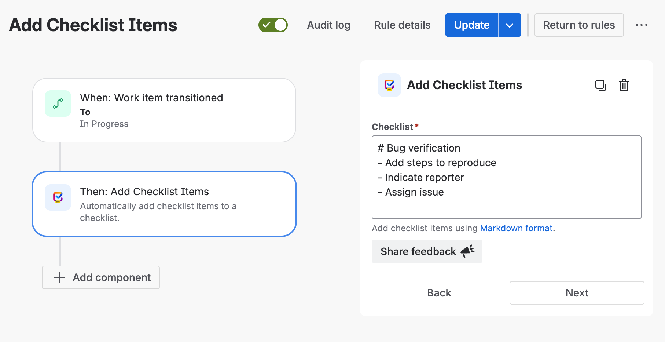
Task: Click the Next button
Action: tap(577, 293)
